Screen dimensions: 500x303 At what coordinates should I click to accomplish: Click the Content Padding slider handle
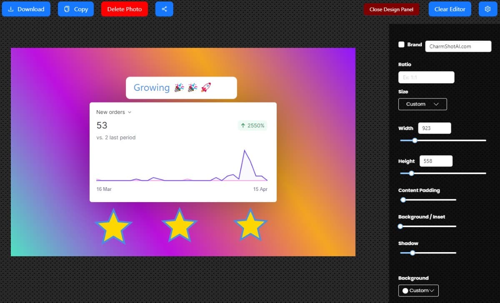403,200
